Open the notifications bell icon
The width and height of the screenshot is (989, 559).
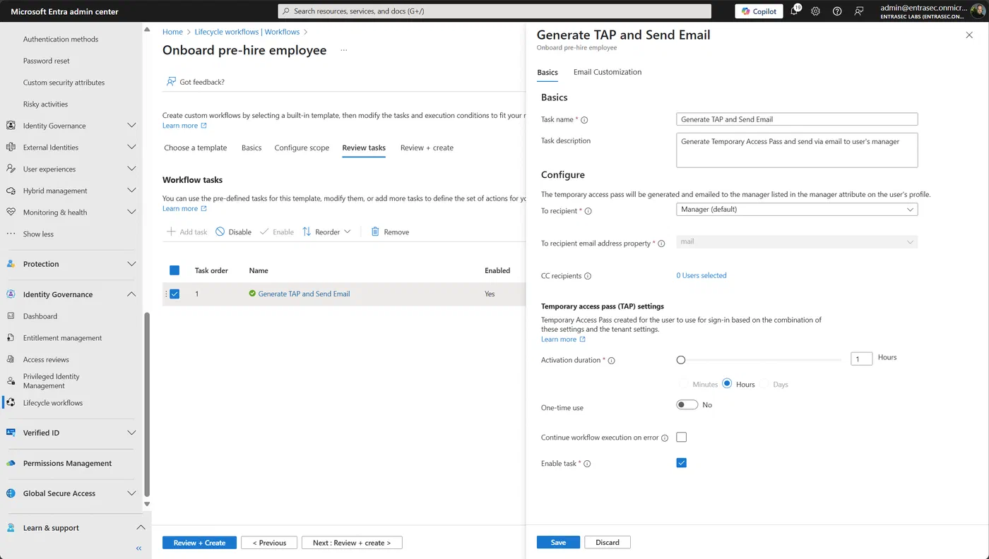(x=795, y=11)
